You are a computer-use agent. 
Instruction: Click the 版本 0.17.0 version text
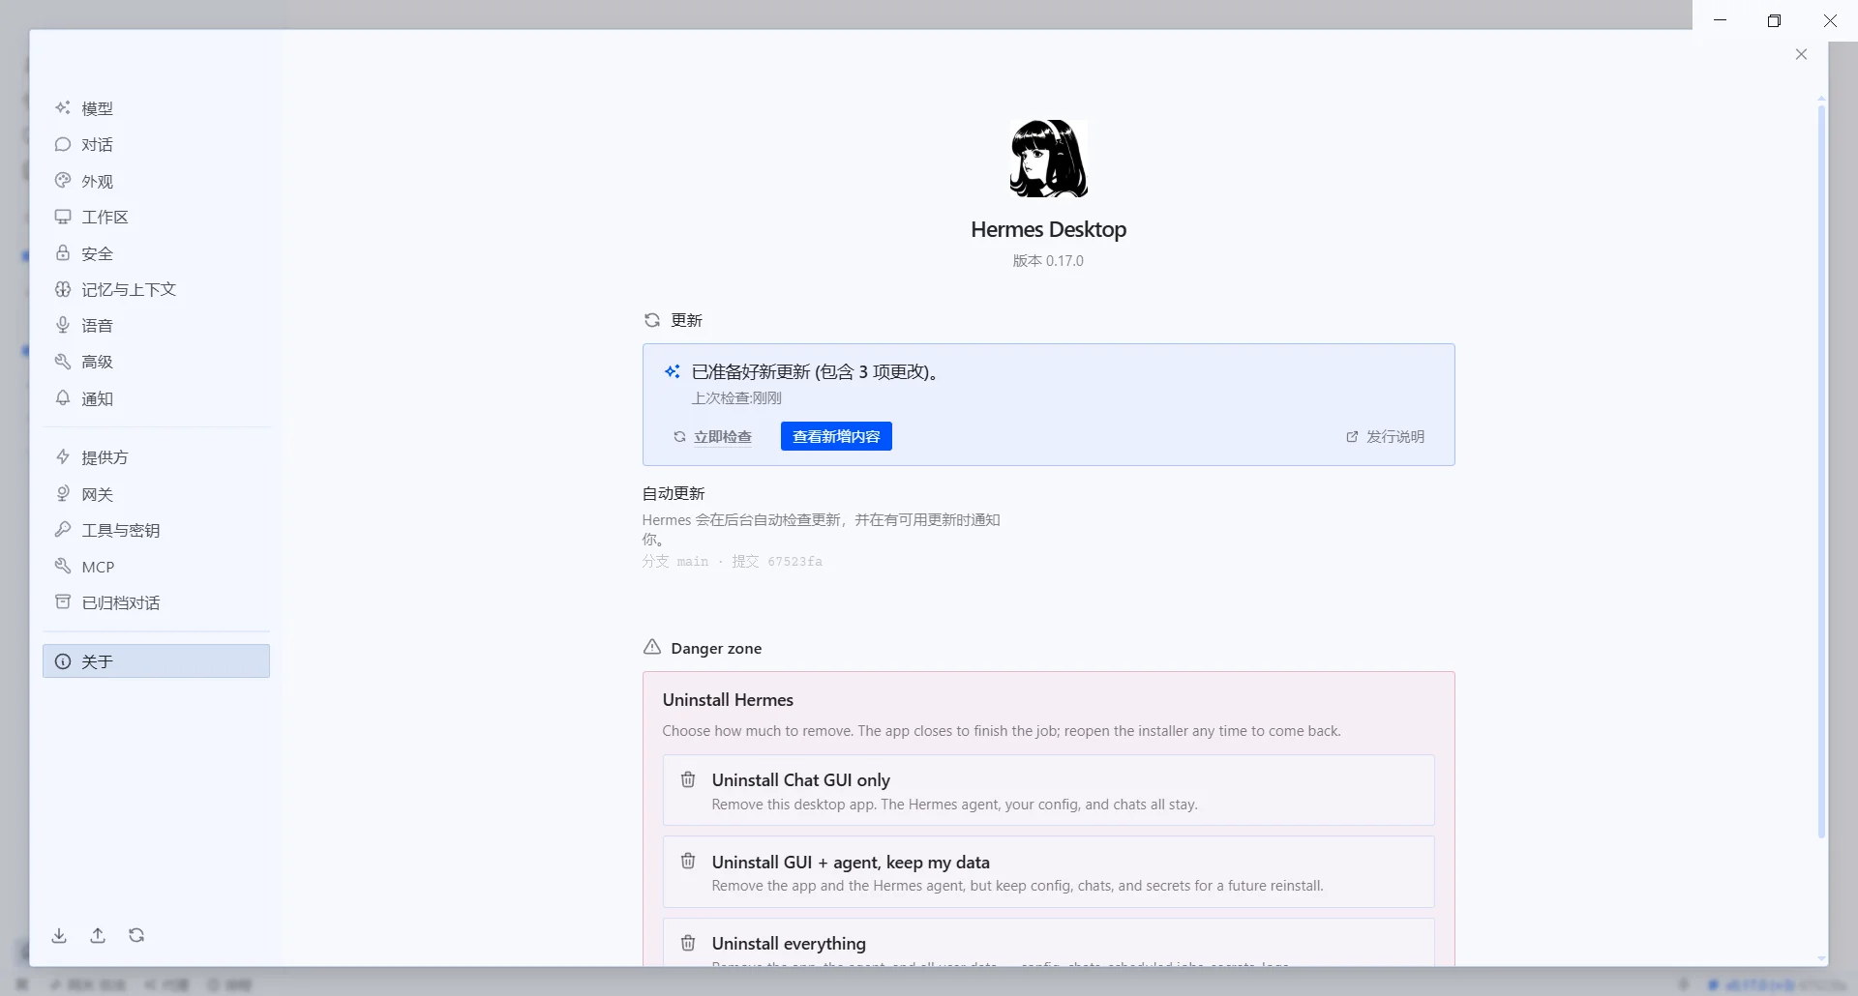1048,261
